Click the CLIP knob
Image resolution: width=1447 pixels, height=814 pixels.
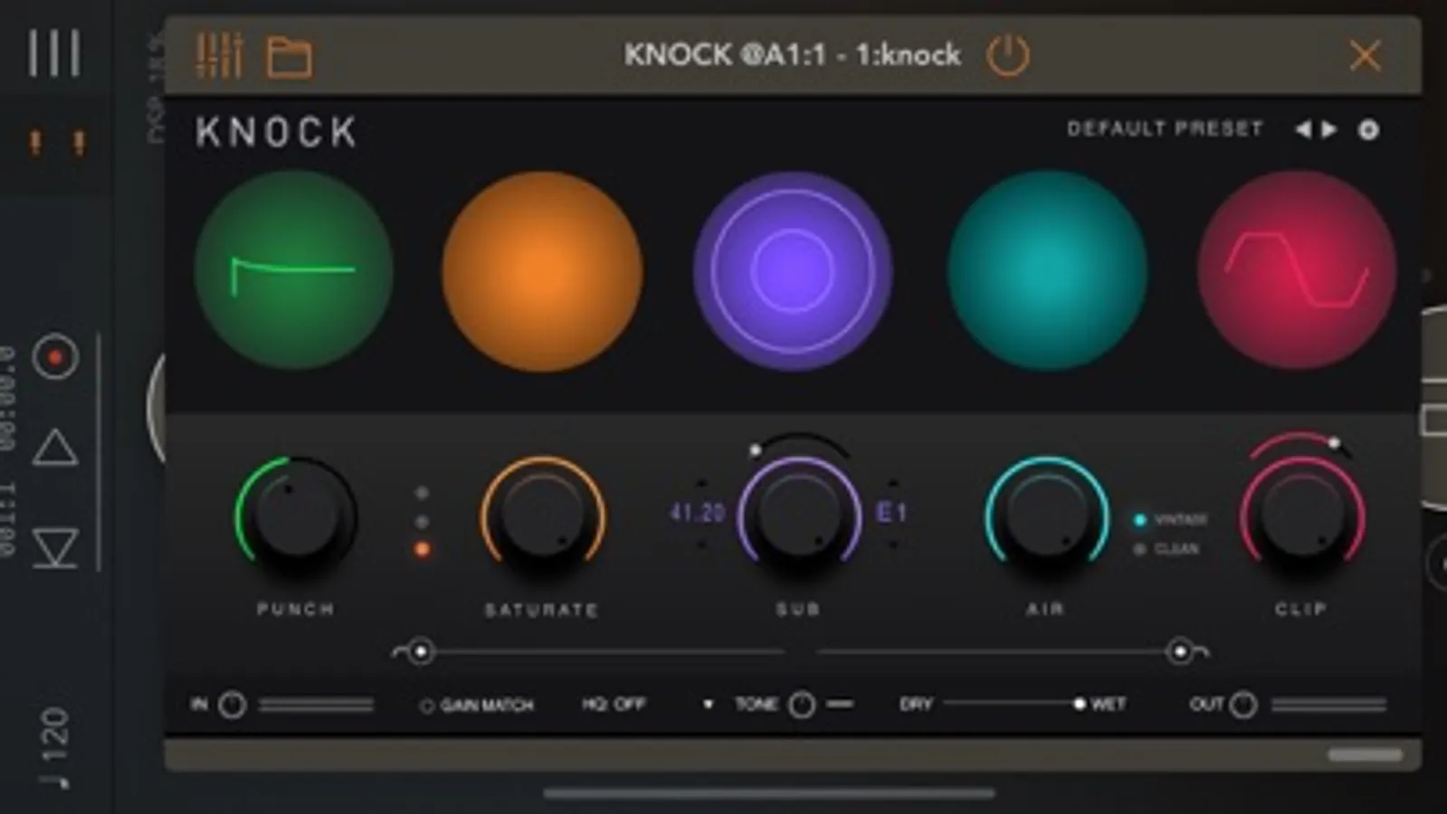1301,516
